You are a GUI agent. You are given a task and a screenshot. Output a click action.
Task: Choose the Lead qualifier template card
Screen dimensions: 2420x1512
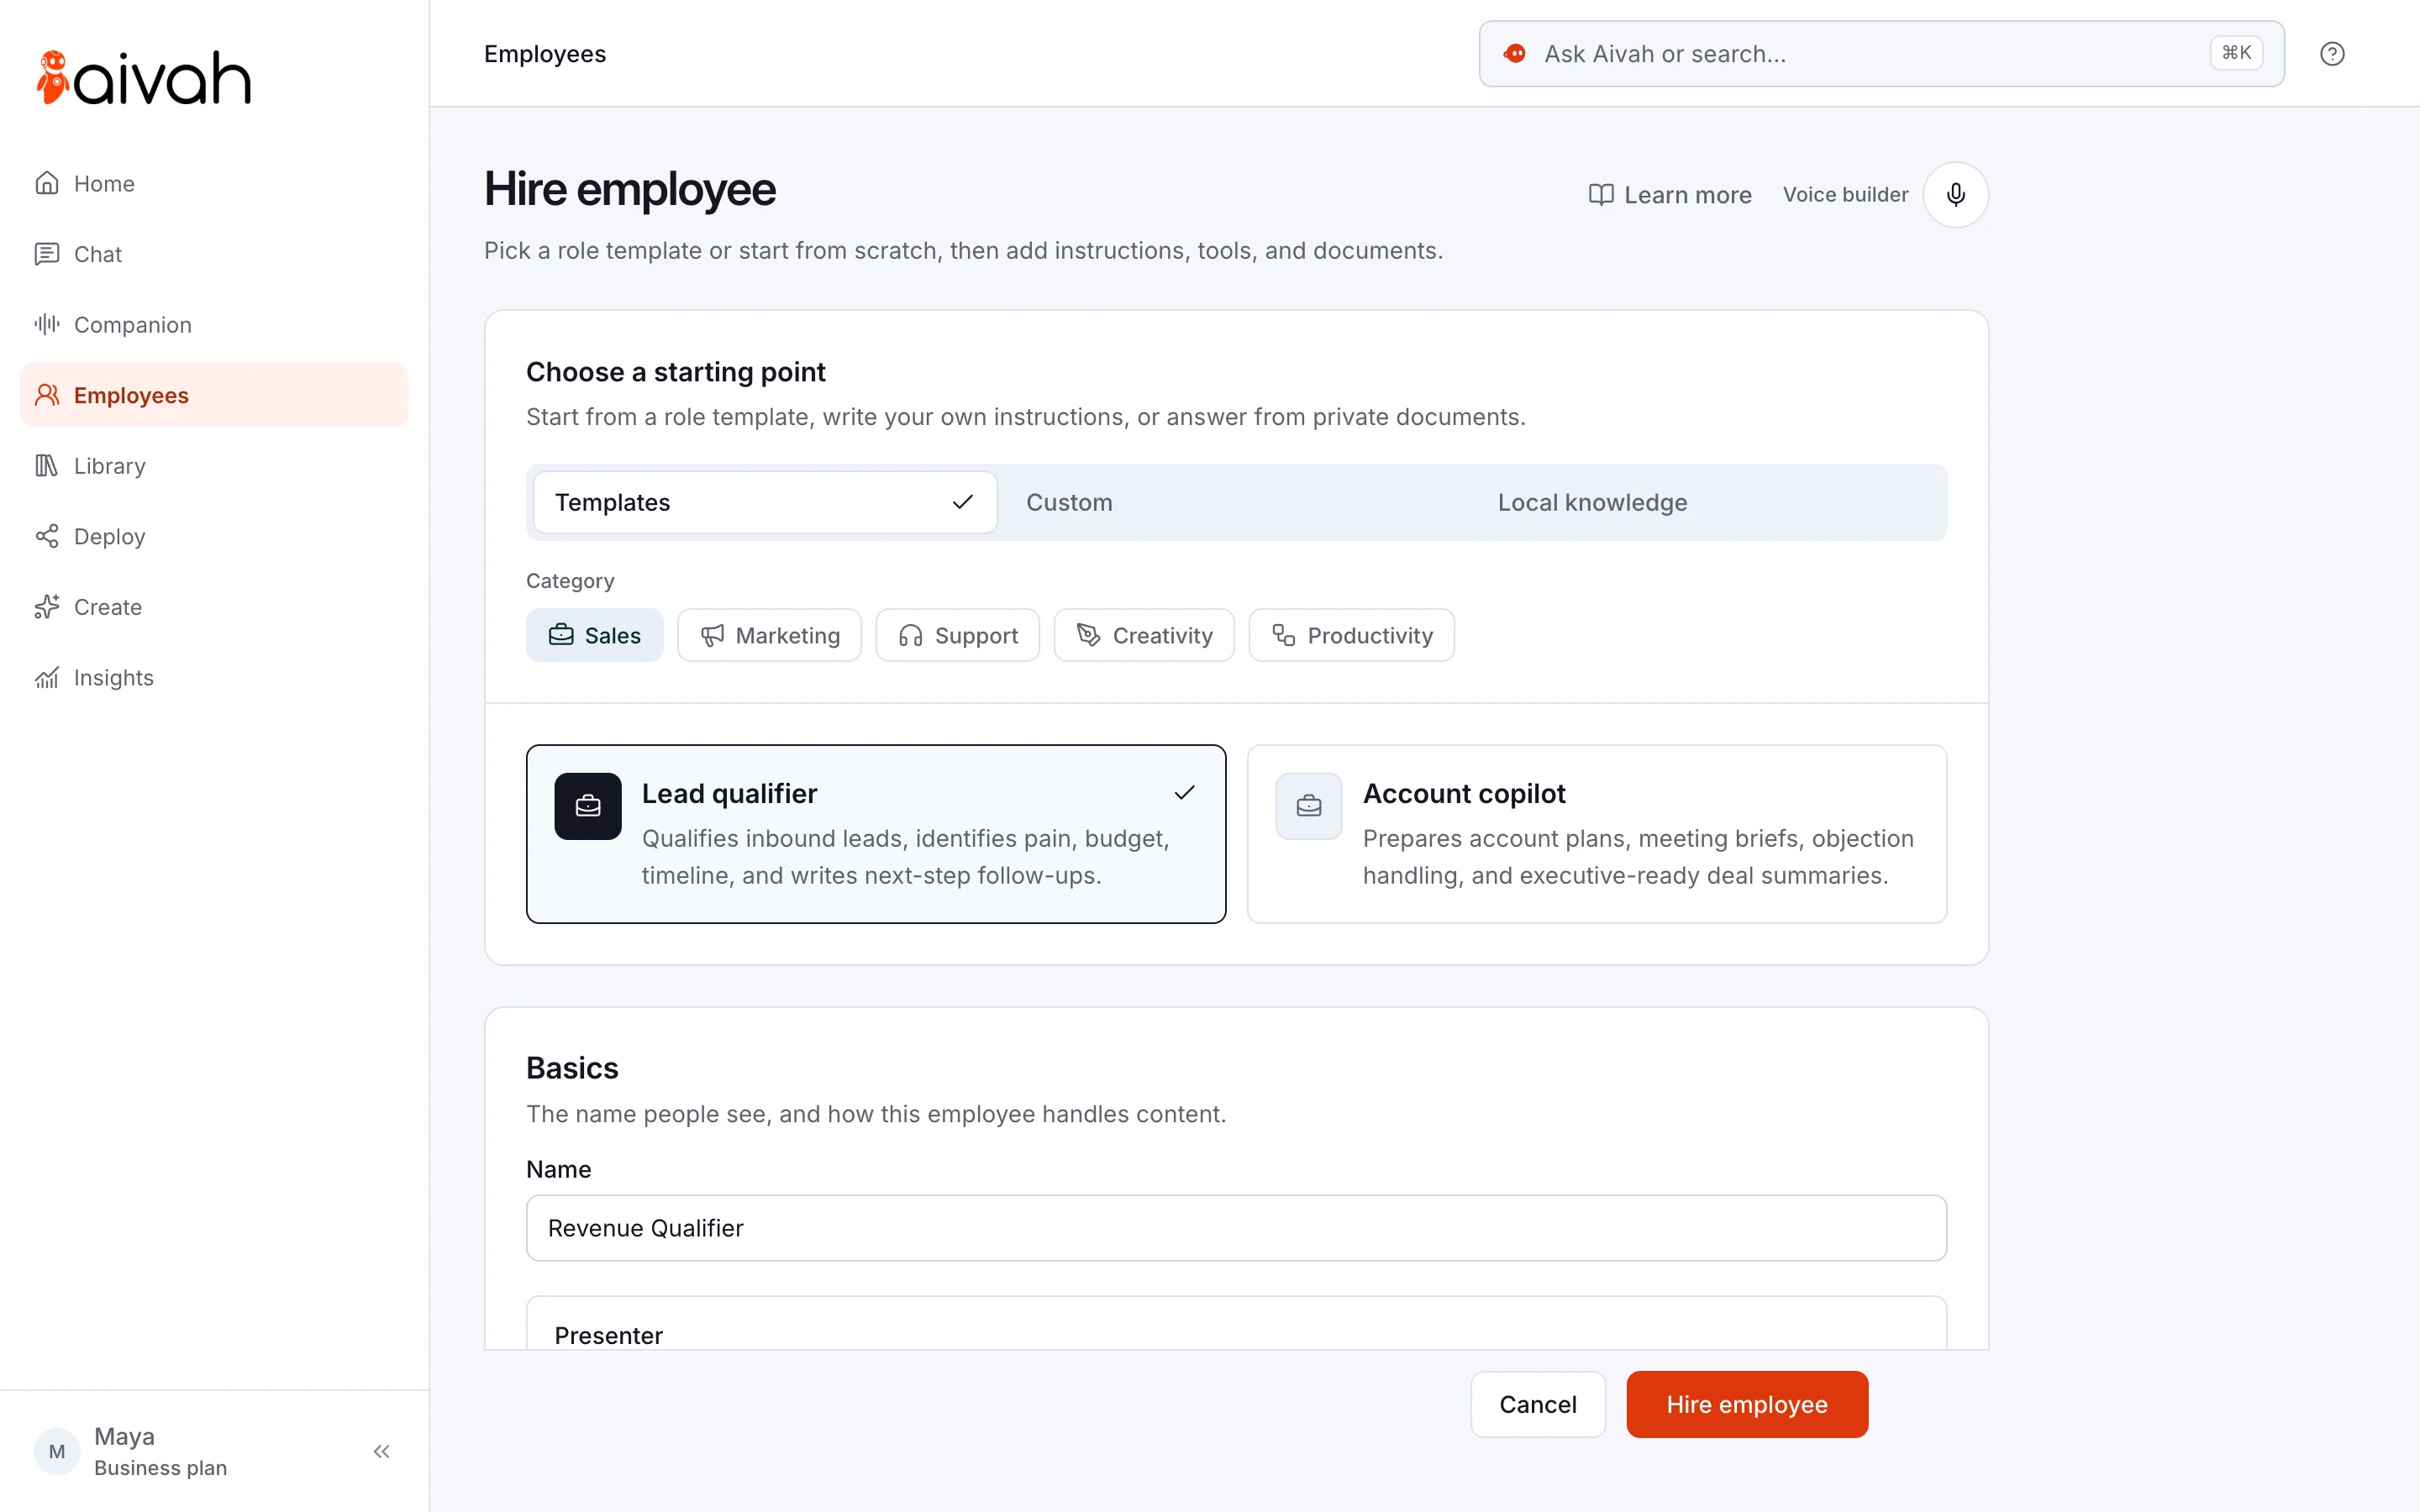(876, 834)
